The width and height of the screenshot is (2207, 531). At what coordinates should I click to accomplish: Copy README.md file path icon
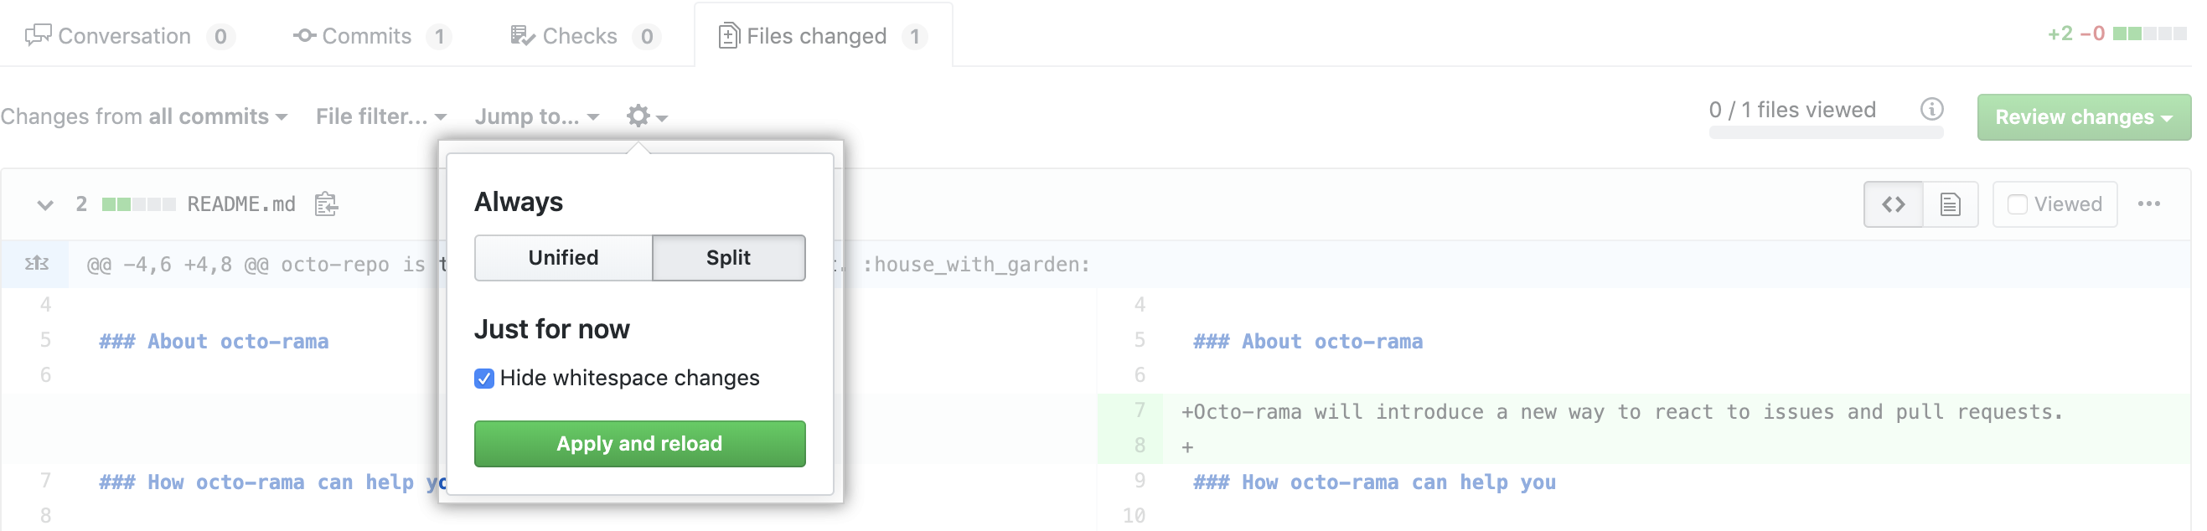point(327,204)
